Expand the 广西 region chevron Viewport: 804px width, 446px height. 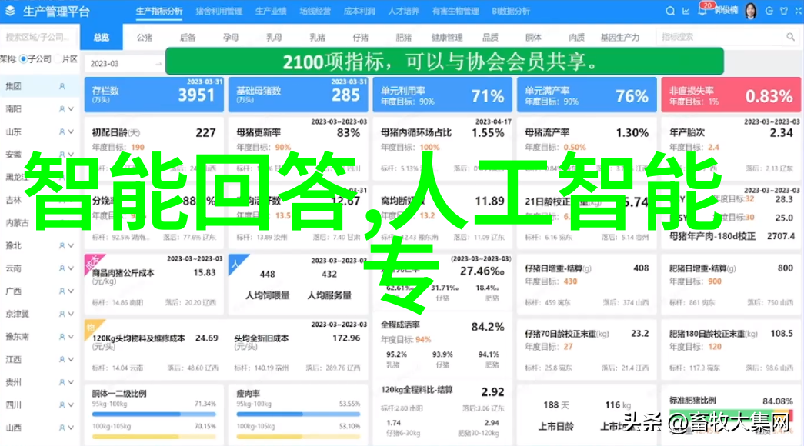(x=72, y=291)
